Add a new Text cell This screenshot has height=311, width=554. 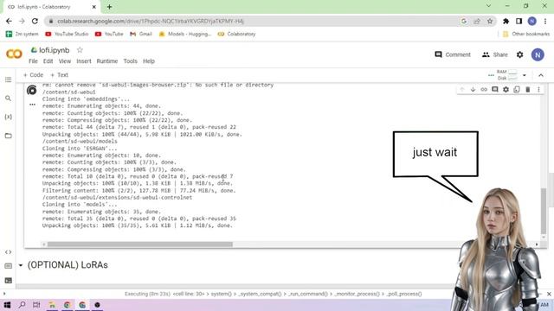60,75
